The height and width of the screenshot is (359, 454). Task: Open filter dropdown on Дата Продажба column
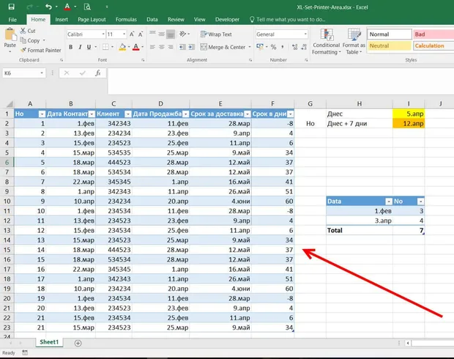point(185,114)
